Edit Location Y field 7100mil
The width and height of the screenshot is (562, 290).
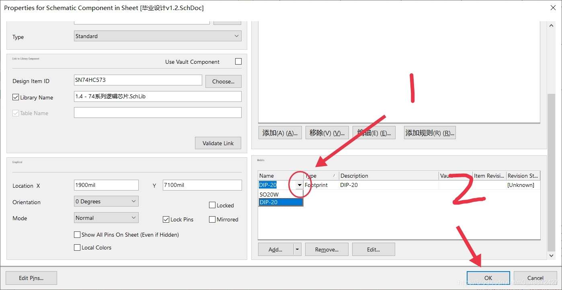coord(202,185)
